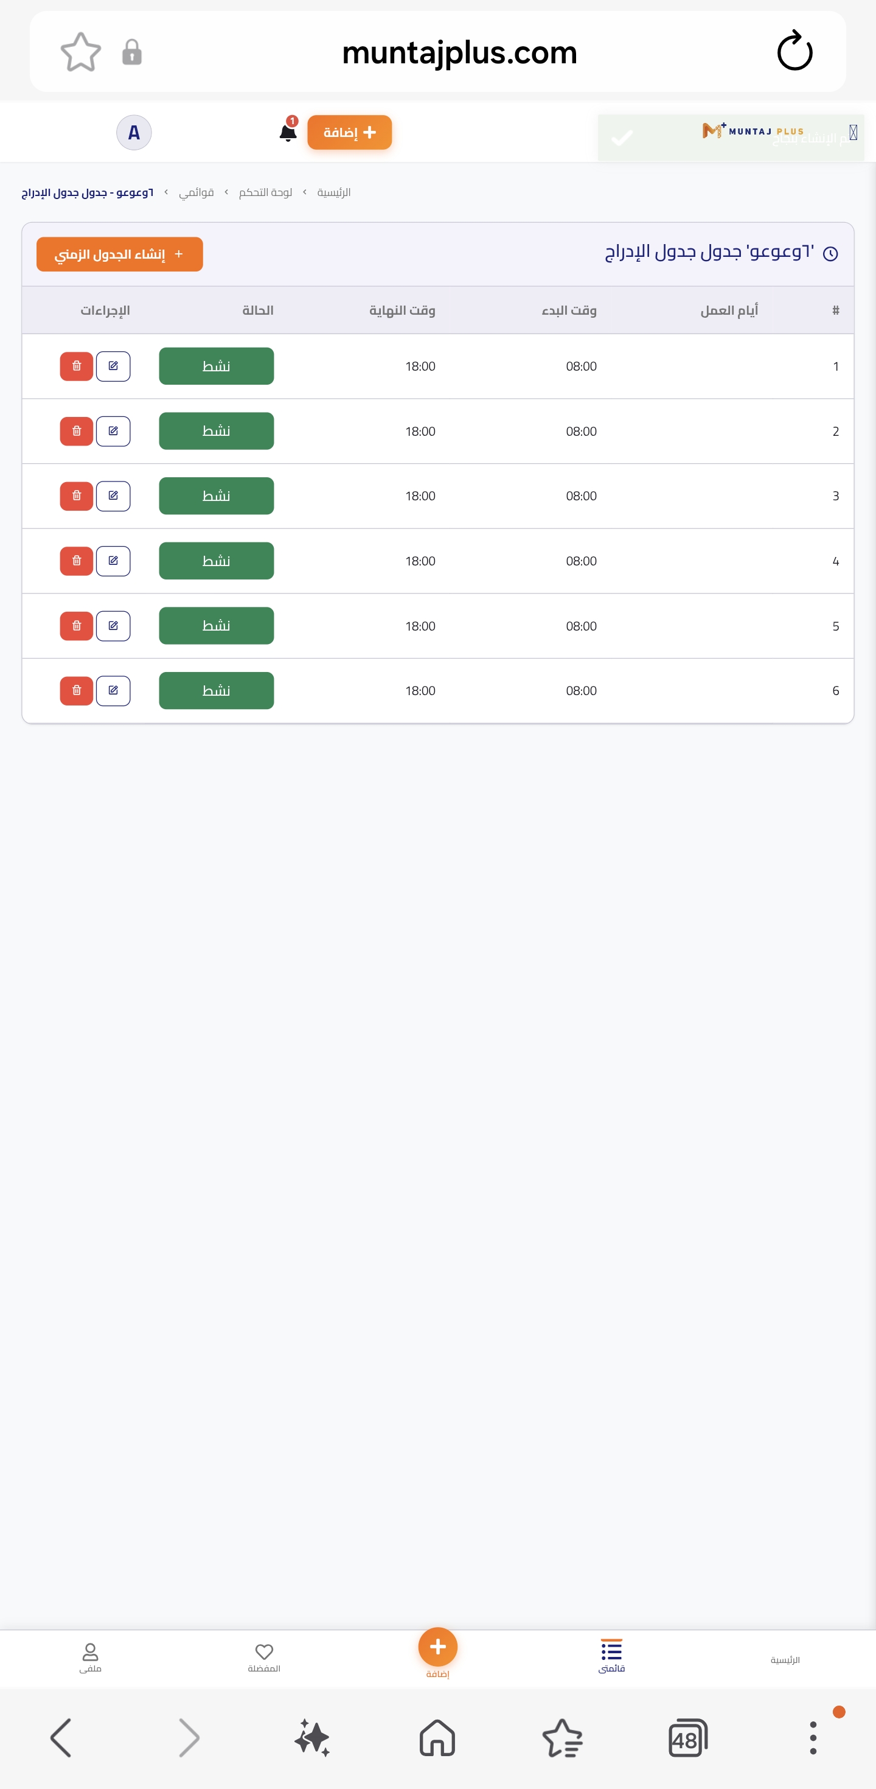Edit schedule row 6 with pencil icon
The height and width of the screenshot is (1789, 876).
(113, 690)
